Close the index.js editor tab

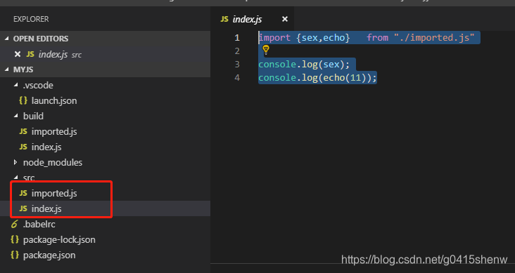coord(285,20)
